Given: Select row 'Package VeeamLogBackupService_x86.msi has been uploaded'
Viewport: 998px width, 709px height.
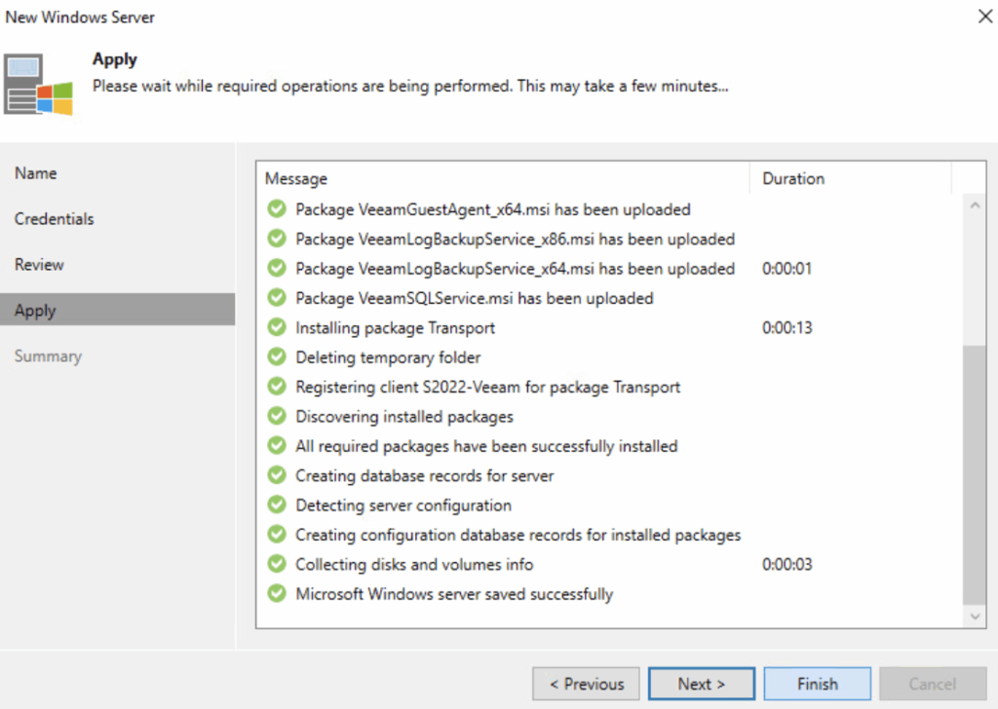Looking at the screenshot, I should pyautogui.click(x=610, y=239).
